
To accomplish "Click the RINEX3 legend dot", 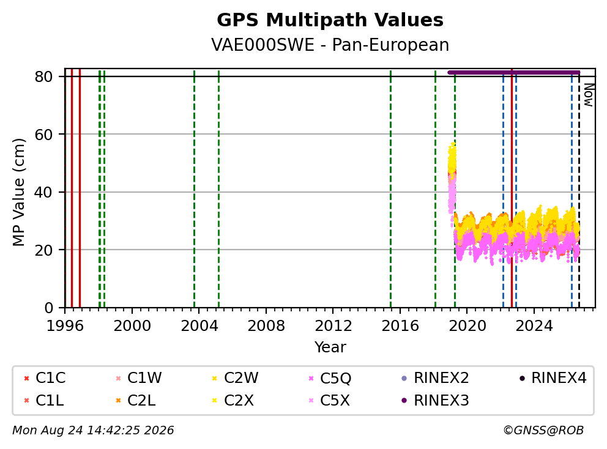I will coord(404,400).
